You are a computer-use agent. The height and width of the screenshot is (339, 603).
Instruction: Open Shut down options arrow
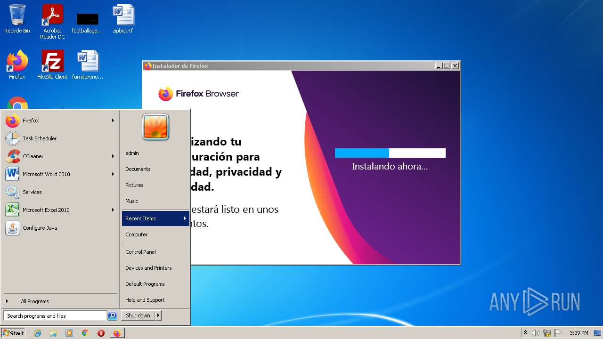(158, 315)
